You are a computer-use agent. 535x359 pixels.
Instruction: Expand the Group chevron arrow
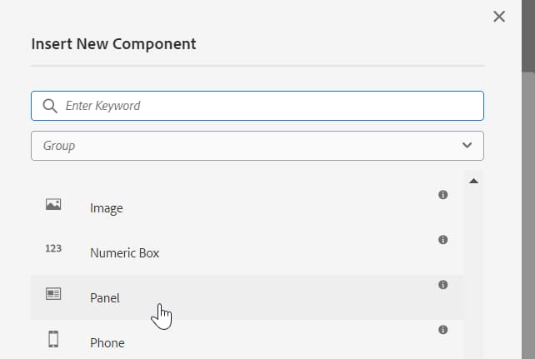467,146
